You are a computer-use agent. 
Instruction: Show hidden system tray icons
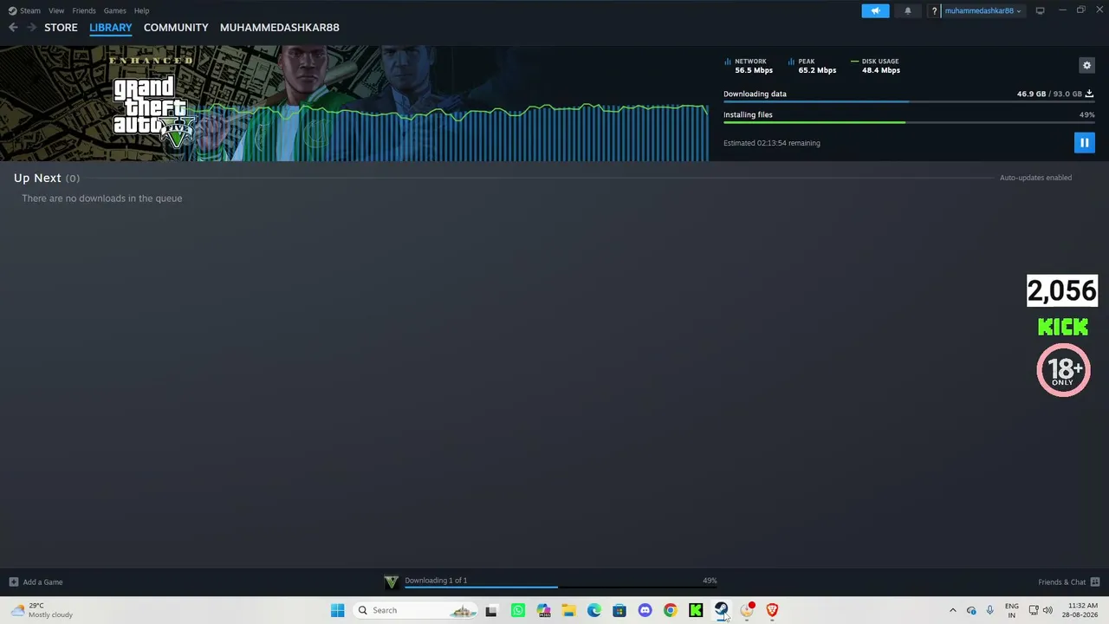click(952, 610)
